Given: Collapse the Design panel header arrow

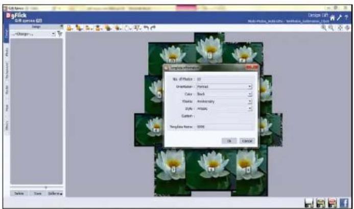Looking at the screenshot, I should coord(61,27).
